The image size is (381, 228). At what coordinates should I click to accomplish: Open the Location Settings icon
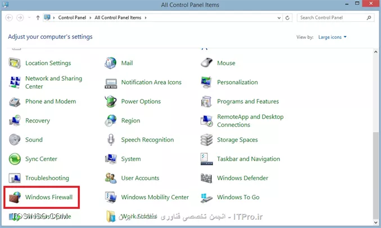(x=15, y=63)
